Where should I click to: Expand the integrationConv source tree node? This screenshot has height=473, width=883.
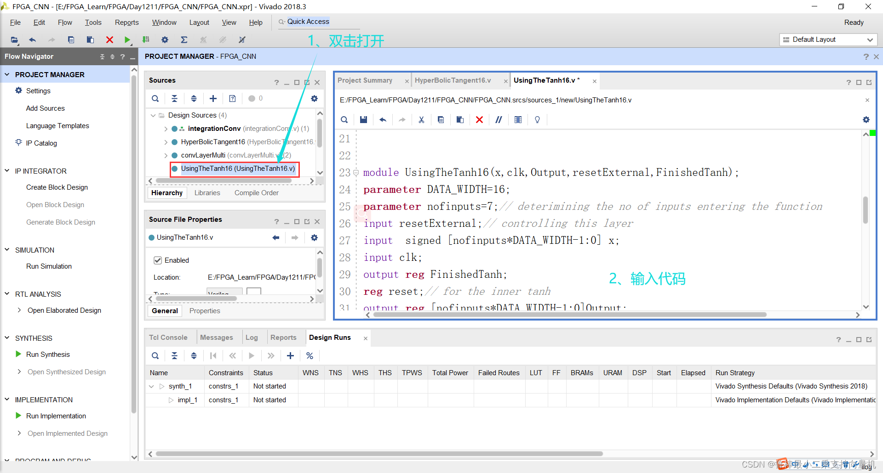(166, 129)
